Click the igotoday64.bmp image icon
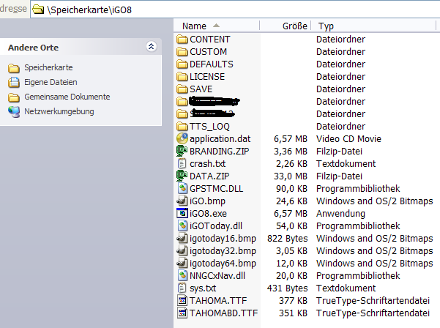The width and height of the screenshot is (440, 328). (x=182, y=263)
